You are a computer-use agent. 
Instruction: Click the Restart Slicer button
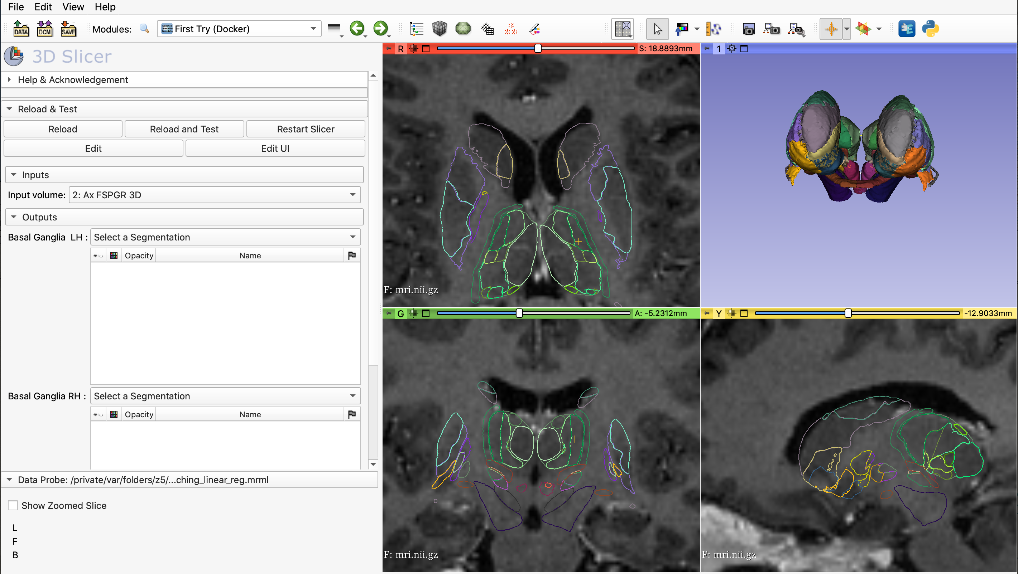click(306, 129)
